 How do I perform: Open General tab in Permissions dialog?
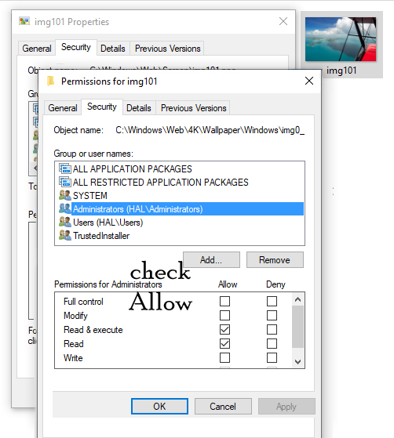point(63,108)
